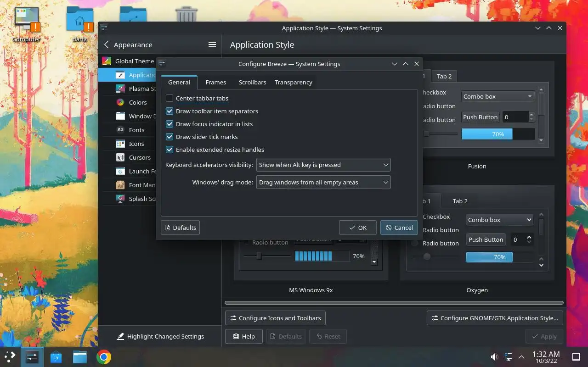Click the Cancel button
The width and height of the screenshot is (588, 367).
tap(399, 228)
